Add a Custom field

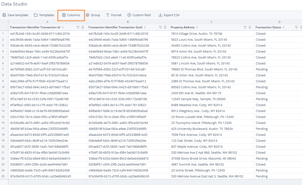[139, 15]
